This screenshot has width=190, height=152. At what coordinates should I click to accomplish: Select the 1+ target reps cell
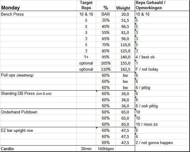click(x=86, y=57)
